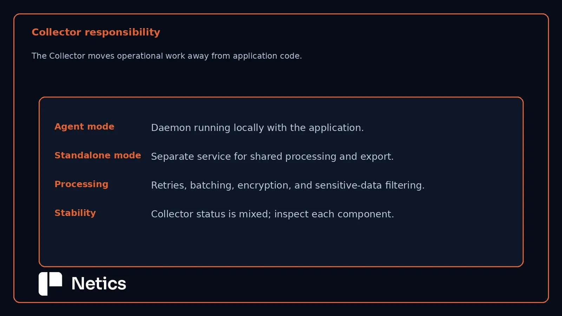
Task: Select the 'Stability' row label
Action: click(x=75, y=213)
